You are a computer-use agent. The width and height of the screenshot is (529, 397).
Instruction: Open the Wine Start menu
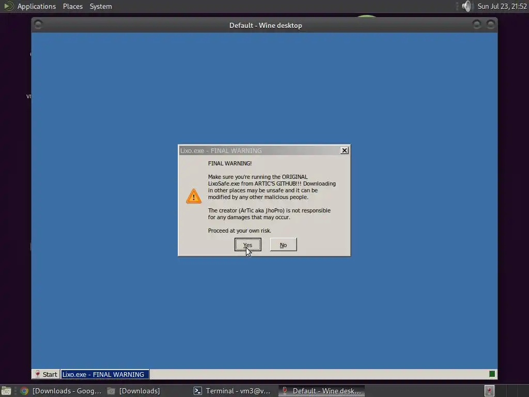click(46, 374)
